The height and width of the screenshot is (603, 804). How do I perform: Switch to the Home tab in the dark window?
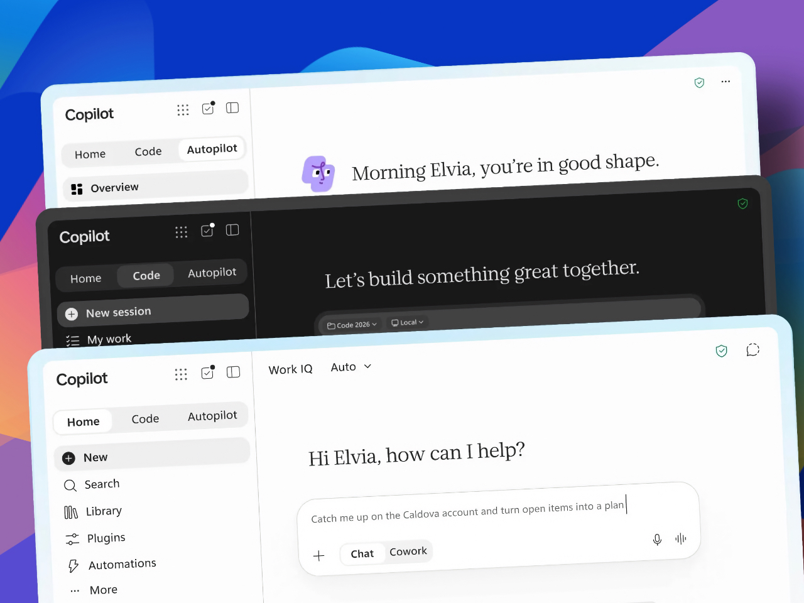[86, 278]
